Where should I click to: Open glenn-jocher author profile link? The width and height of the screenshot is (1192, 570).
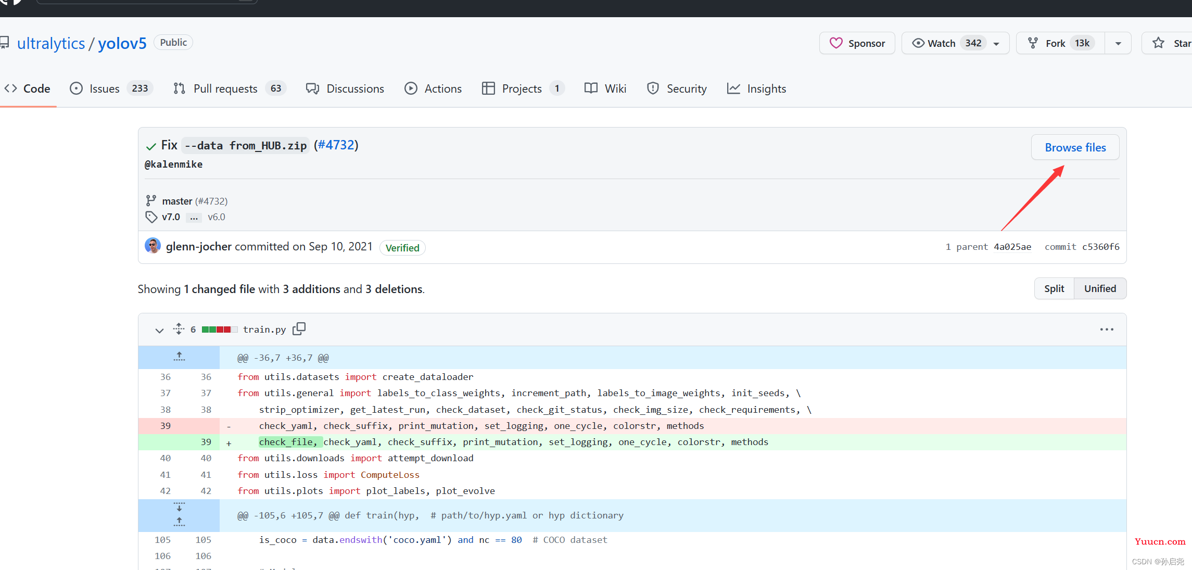(x=199, y=246)
